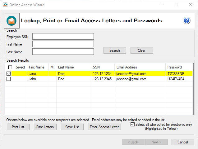Click the Employee SSN input field
The width and height of the screenshot is (198, 149).
click(x=63, y=37)
